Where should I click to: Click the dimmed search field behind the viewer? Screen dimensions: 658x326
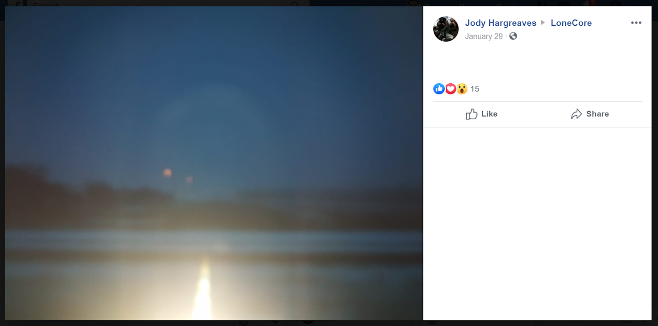[x=154, y=3]
